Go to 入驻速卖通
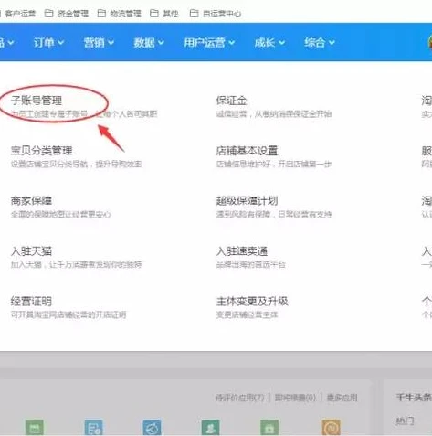 click(242, 251)
